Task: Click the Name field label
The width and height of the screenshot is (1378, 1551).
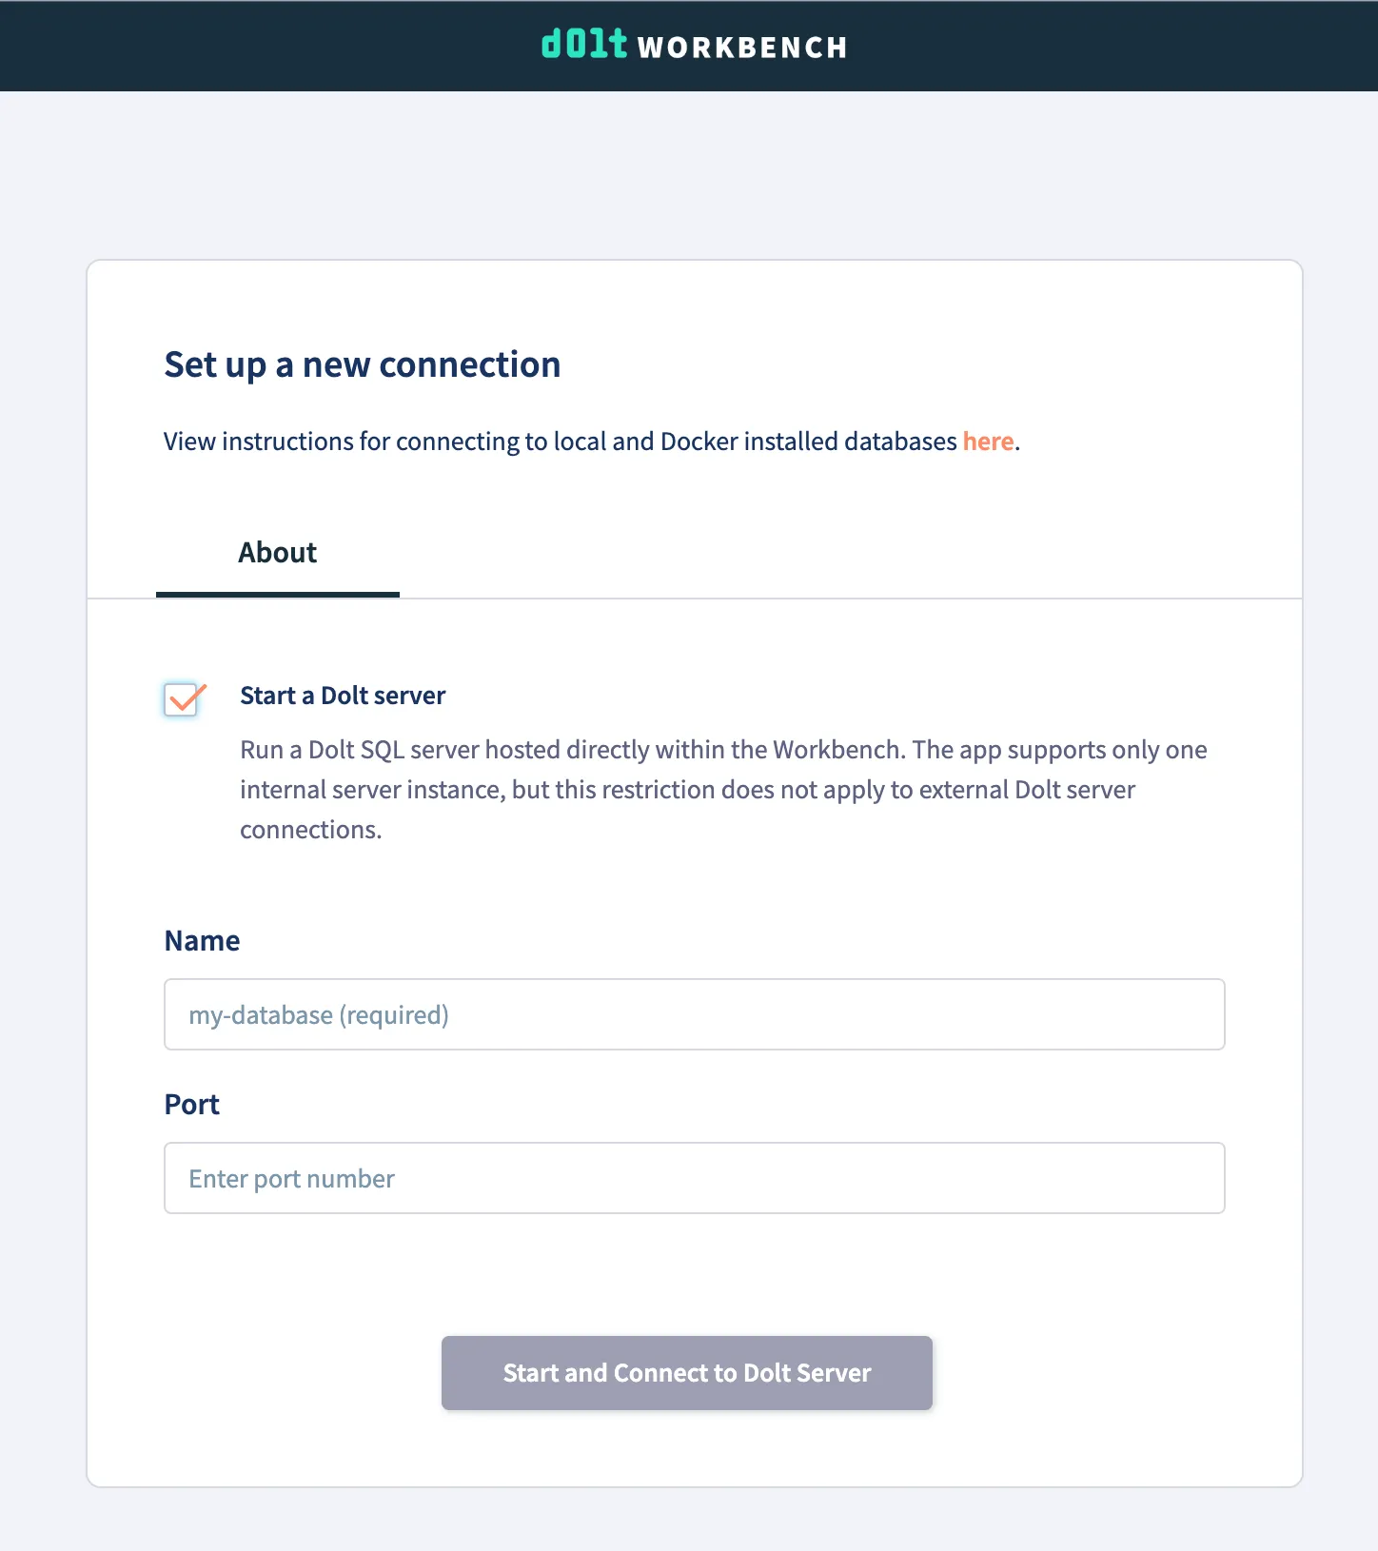Action: coord(202,940)
